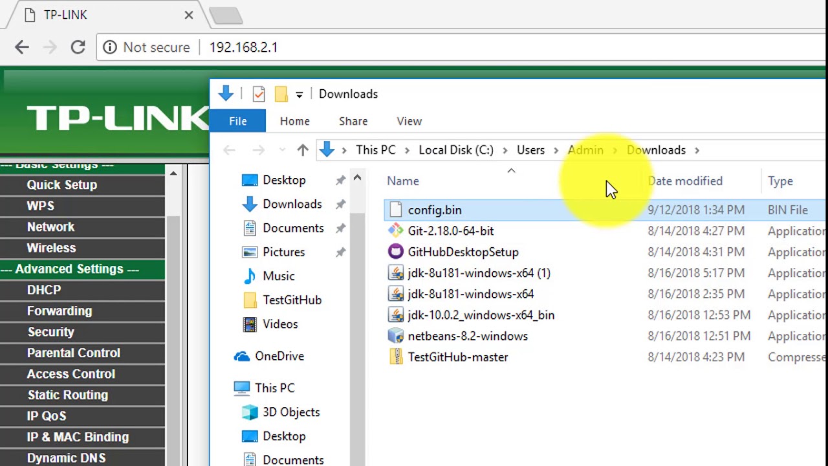Open Downloads in Quick access
Screen dimensions: 828x466
(x=292, y=204)
